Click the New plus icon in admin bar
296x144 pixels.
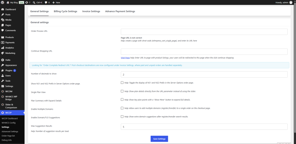pos(54,3)
